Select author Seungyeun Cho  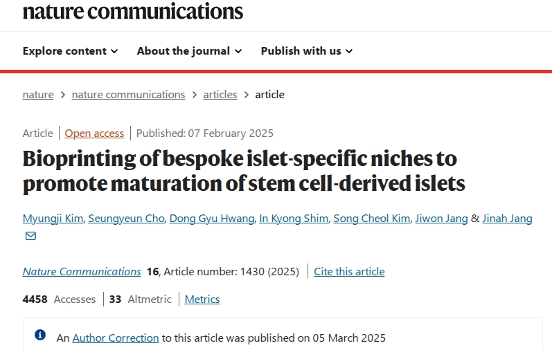pyautogui.click(x=127, y=219)
